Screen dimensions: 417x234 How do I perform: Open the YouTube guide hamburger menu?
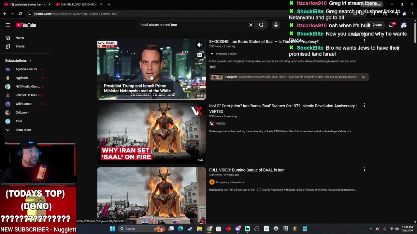click(8, 25)
